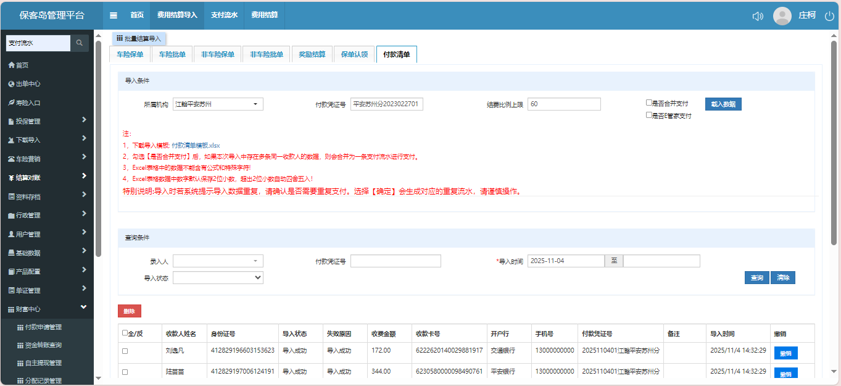Image resolution: width=841 pixels, height=386 pixels.
Task: Switch to the 奖励结算 tab
Action: point(312,54)
